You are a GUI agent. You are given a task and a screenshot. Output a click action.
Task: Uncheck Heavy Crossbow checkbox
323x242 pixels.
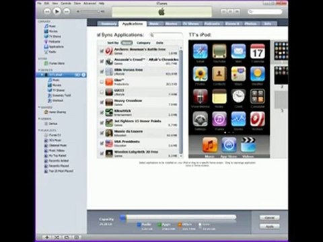pos(102,102)
